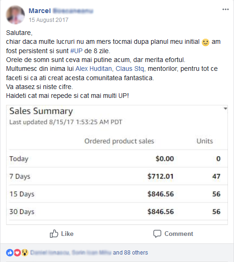Click the blue Like reaction emoji

point(10,253)
